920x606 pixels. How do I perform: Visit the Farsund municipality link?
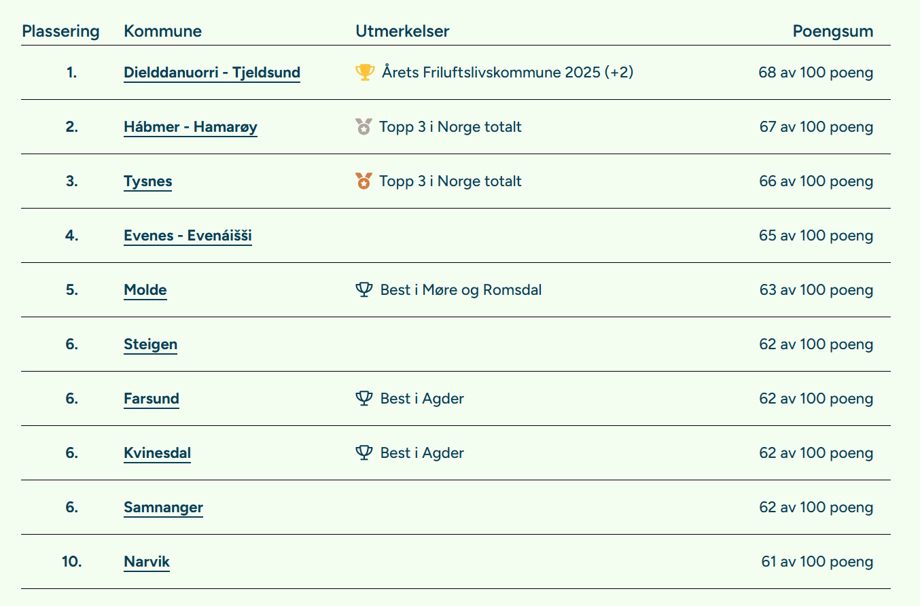[x=152, y=399]
